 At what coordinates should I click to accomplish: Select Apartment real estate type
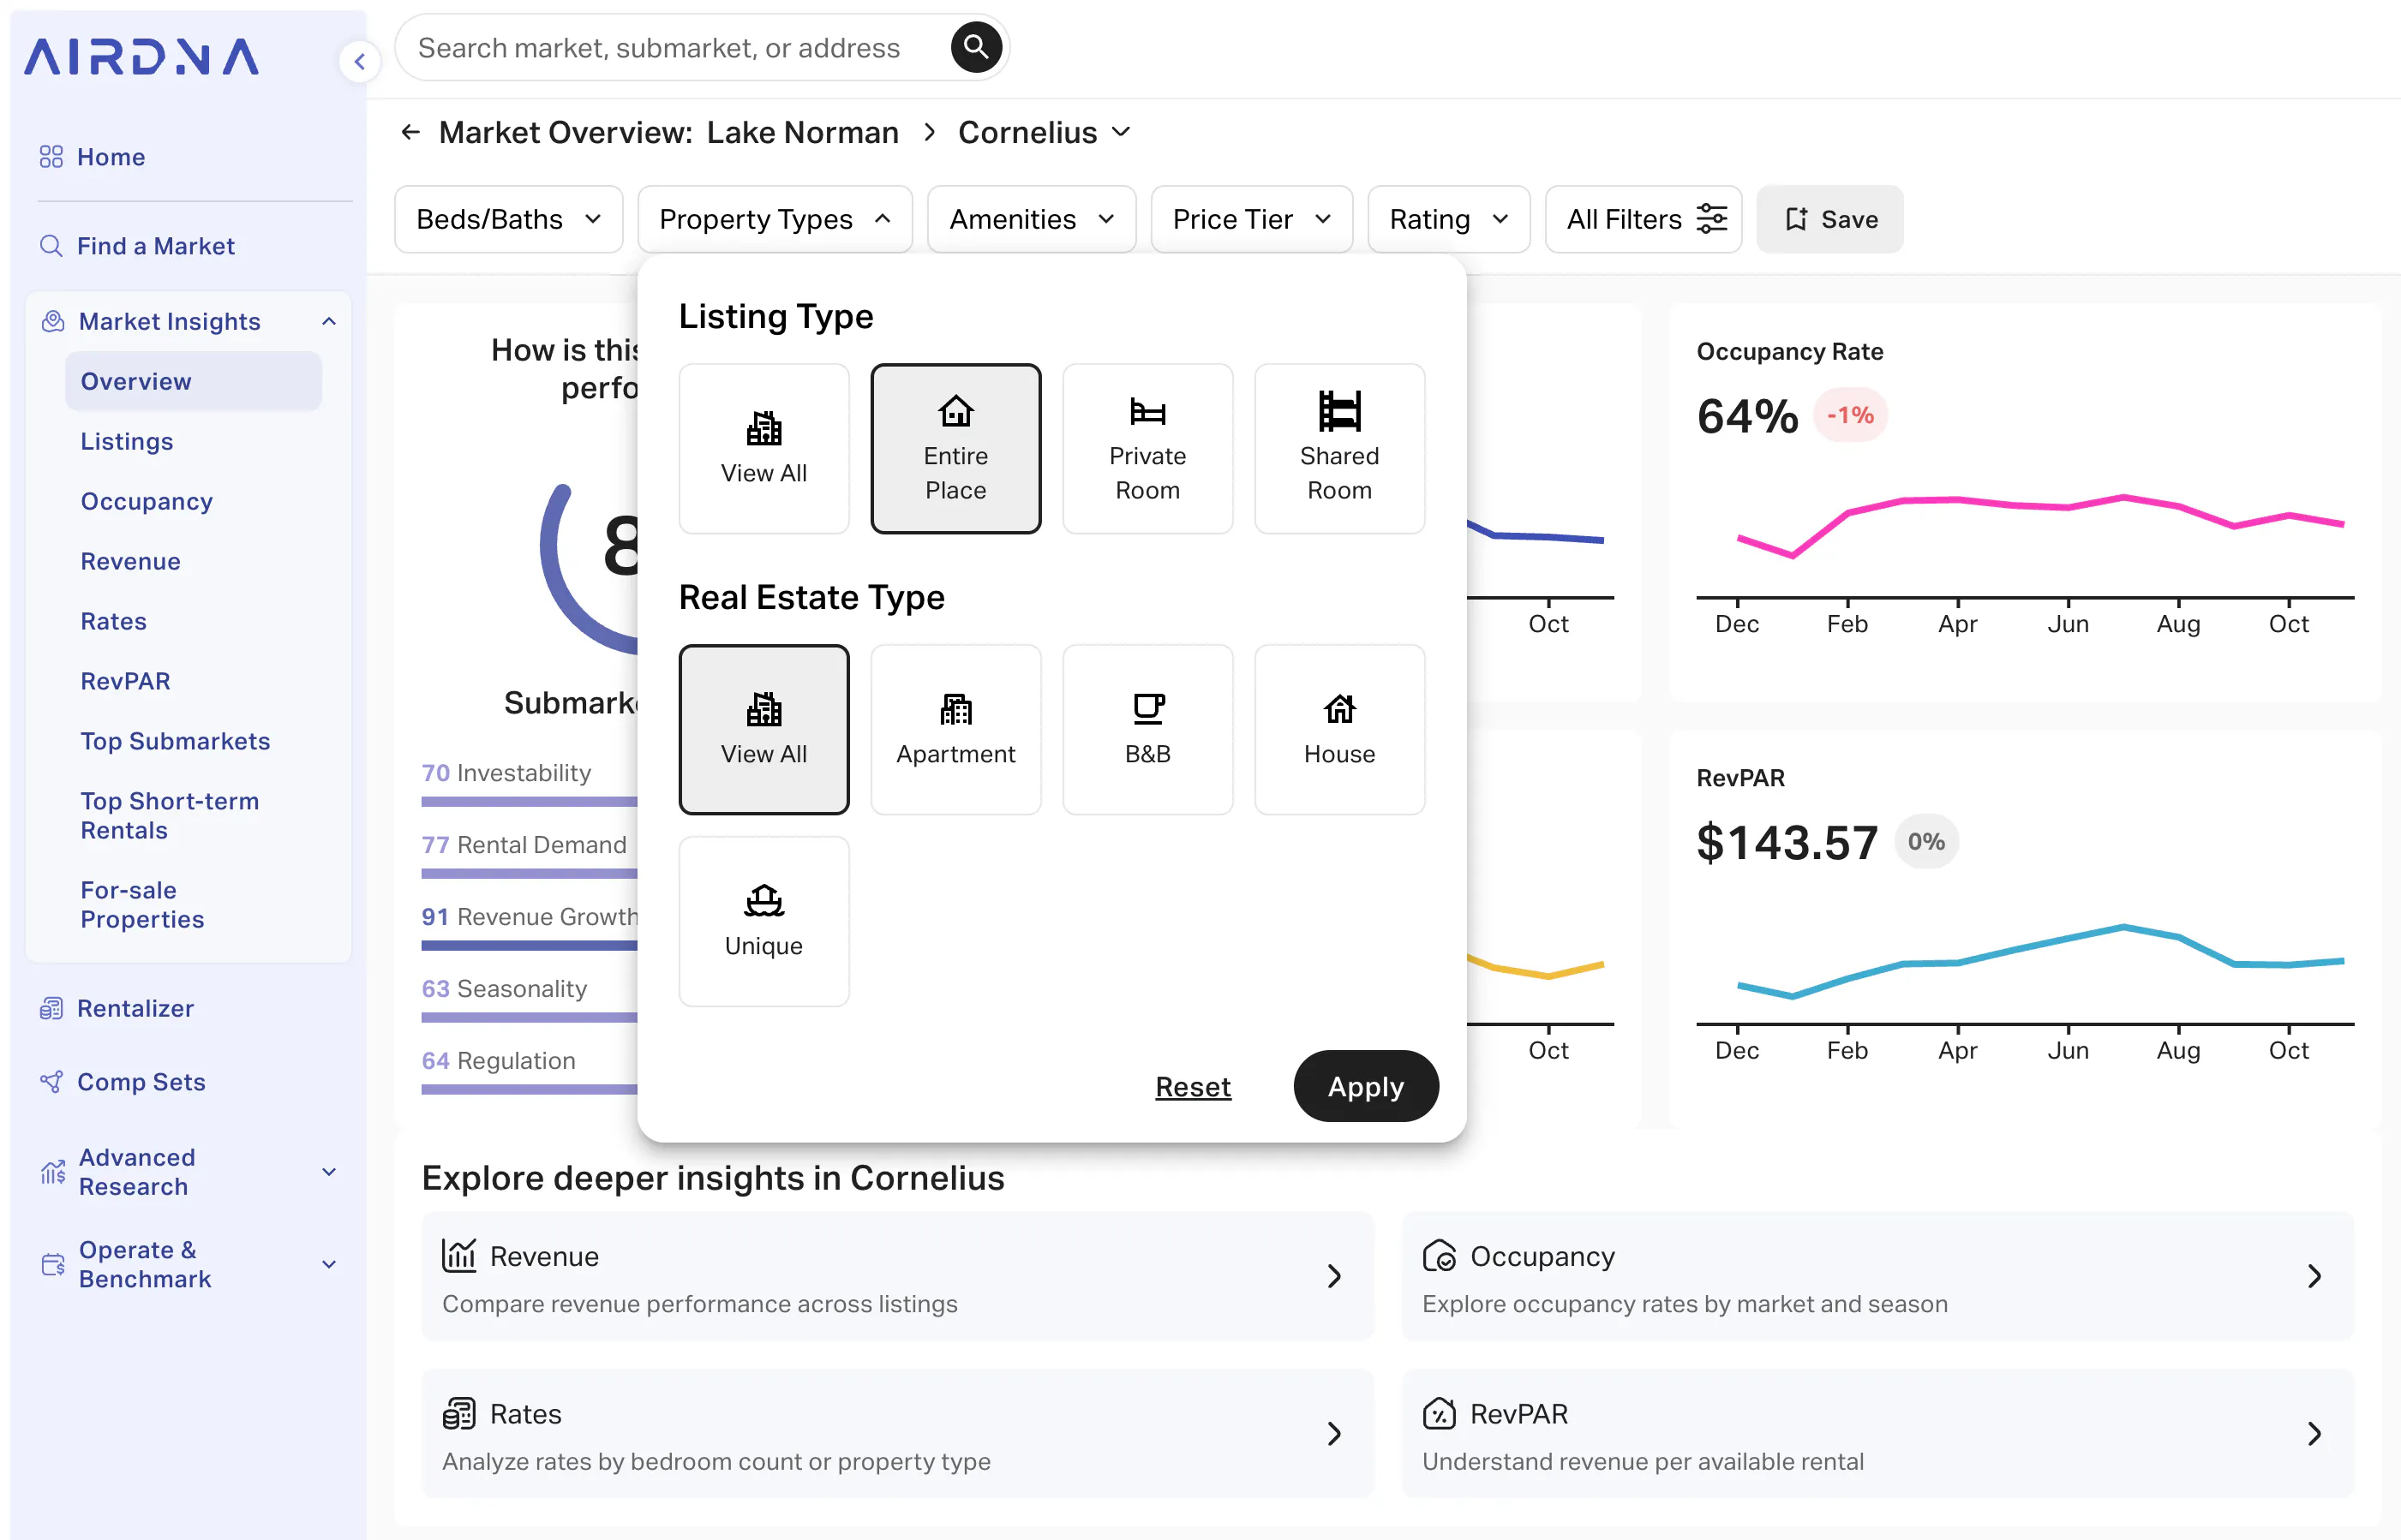point(955,729)
